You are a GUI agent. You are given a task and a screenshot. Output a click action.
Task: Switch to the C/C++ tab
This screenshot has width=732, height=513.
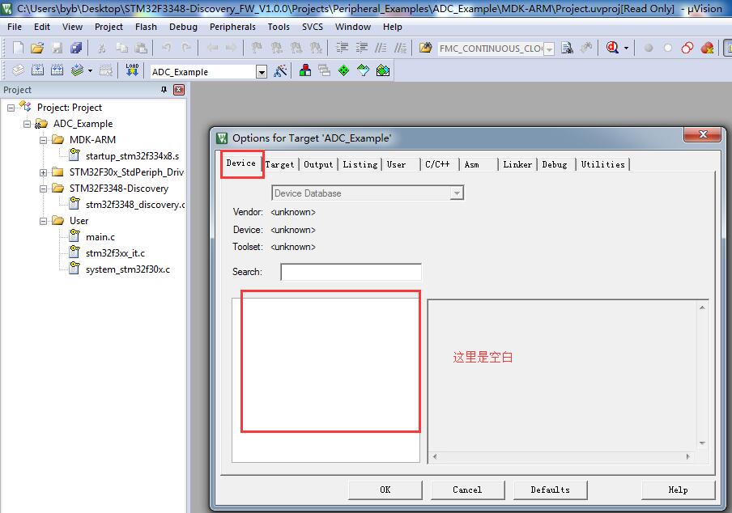pos(437,164)
